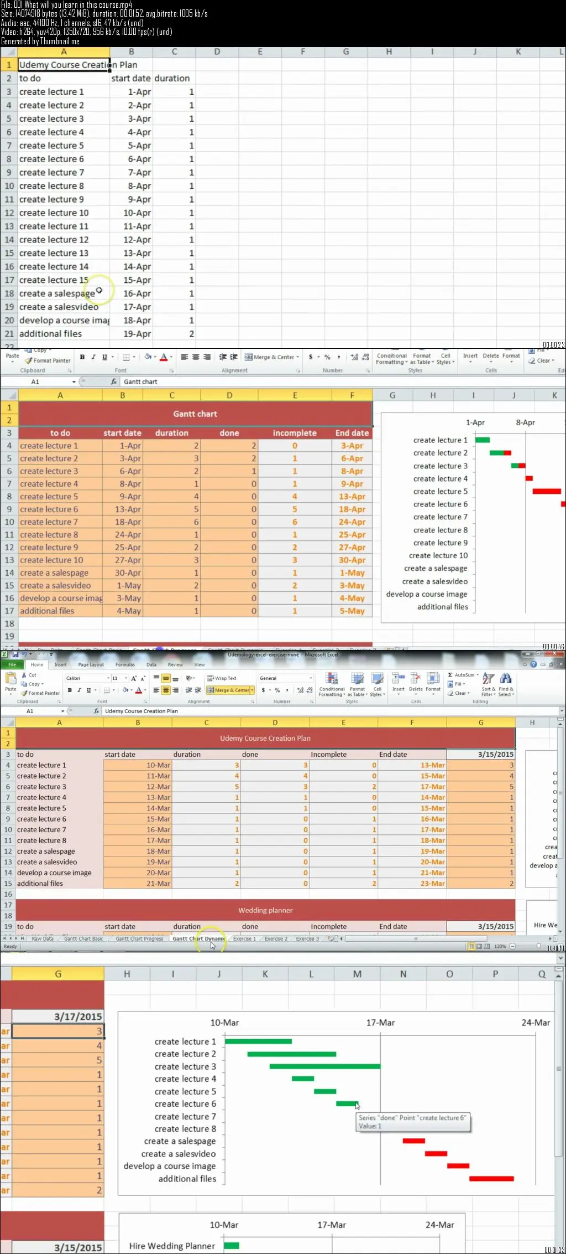Click the fx Insert Function icon beside Udemy Course Creation Plan
Viewport: 566px width, 1254px height.
97,711
